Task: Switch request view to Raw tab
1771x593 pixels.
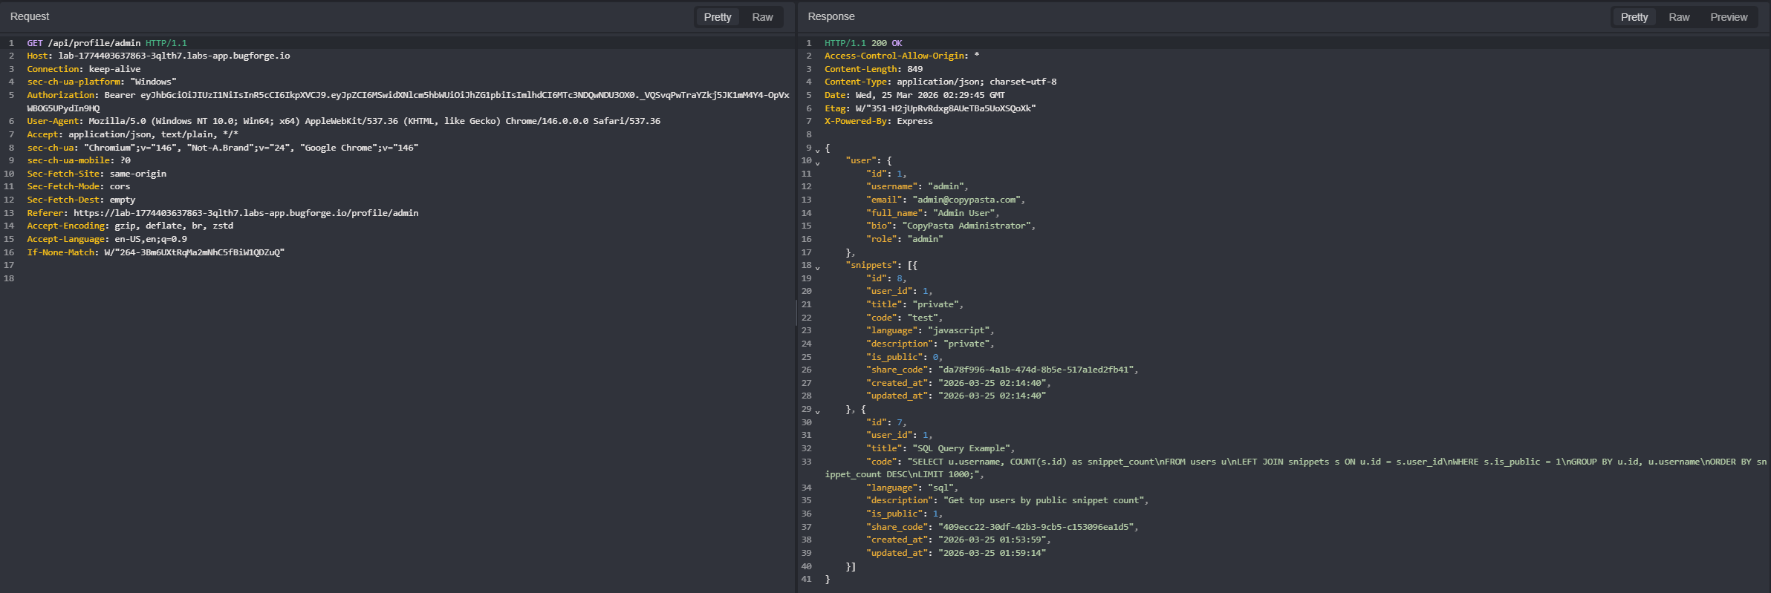Action: pos(762,17)
